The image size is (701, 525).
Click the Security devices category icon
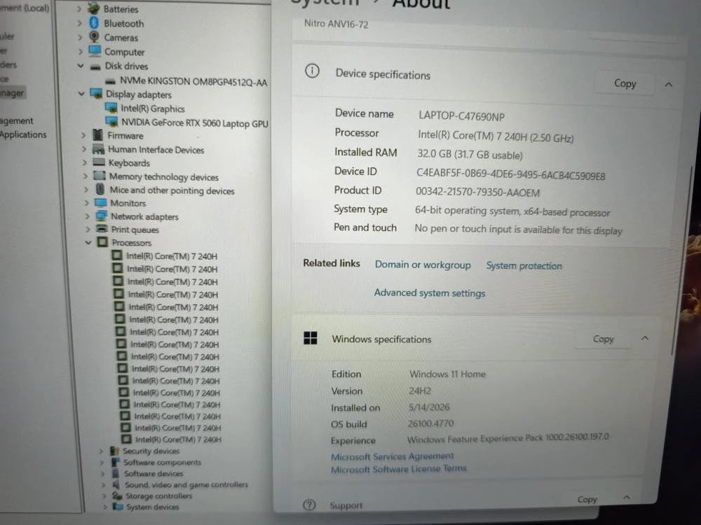[114, 451]
